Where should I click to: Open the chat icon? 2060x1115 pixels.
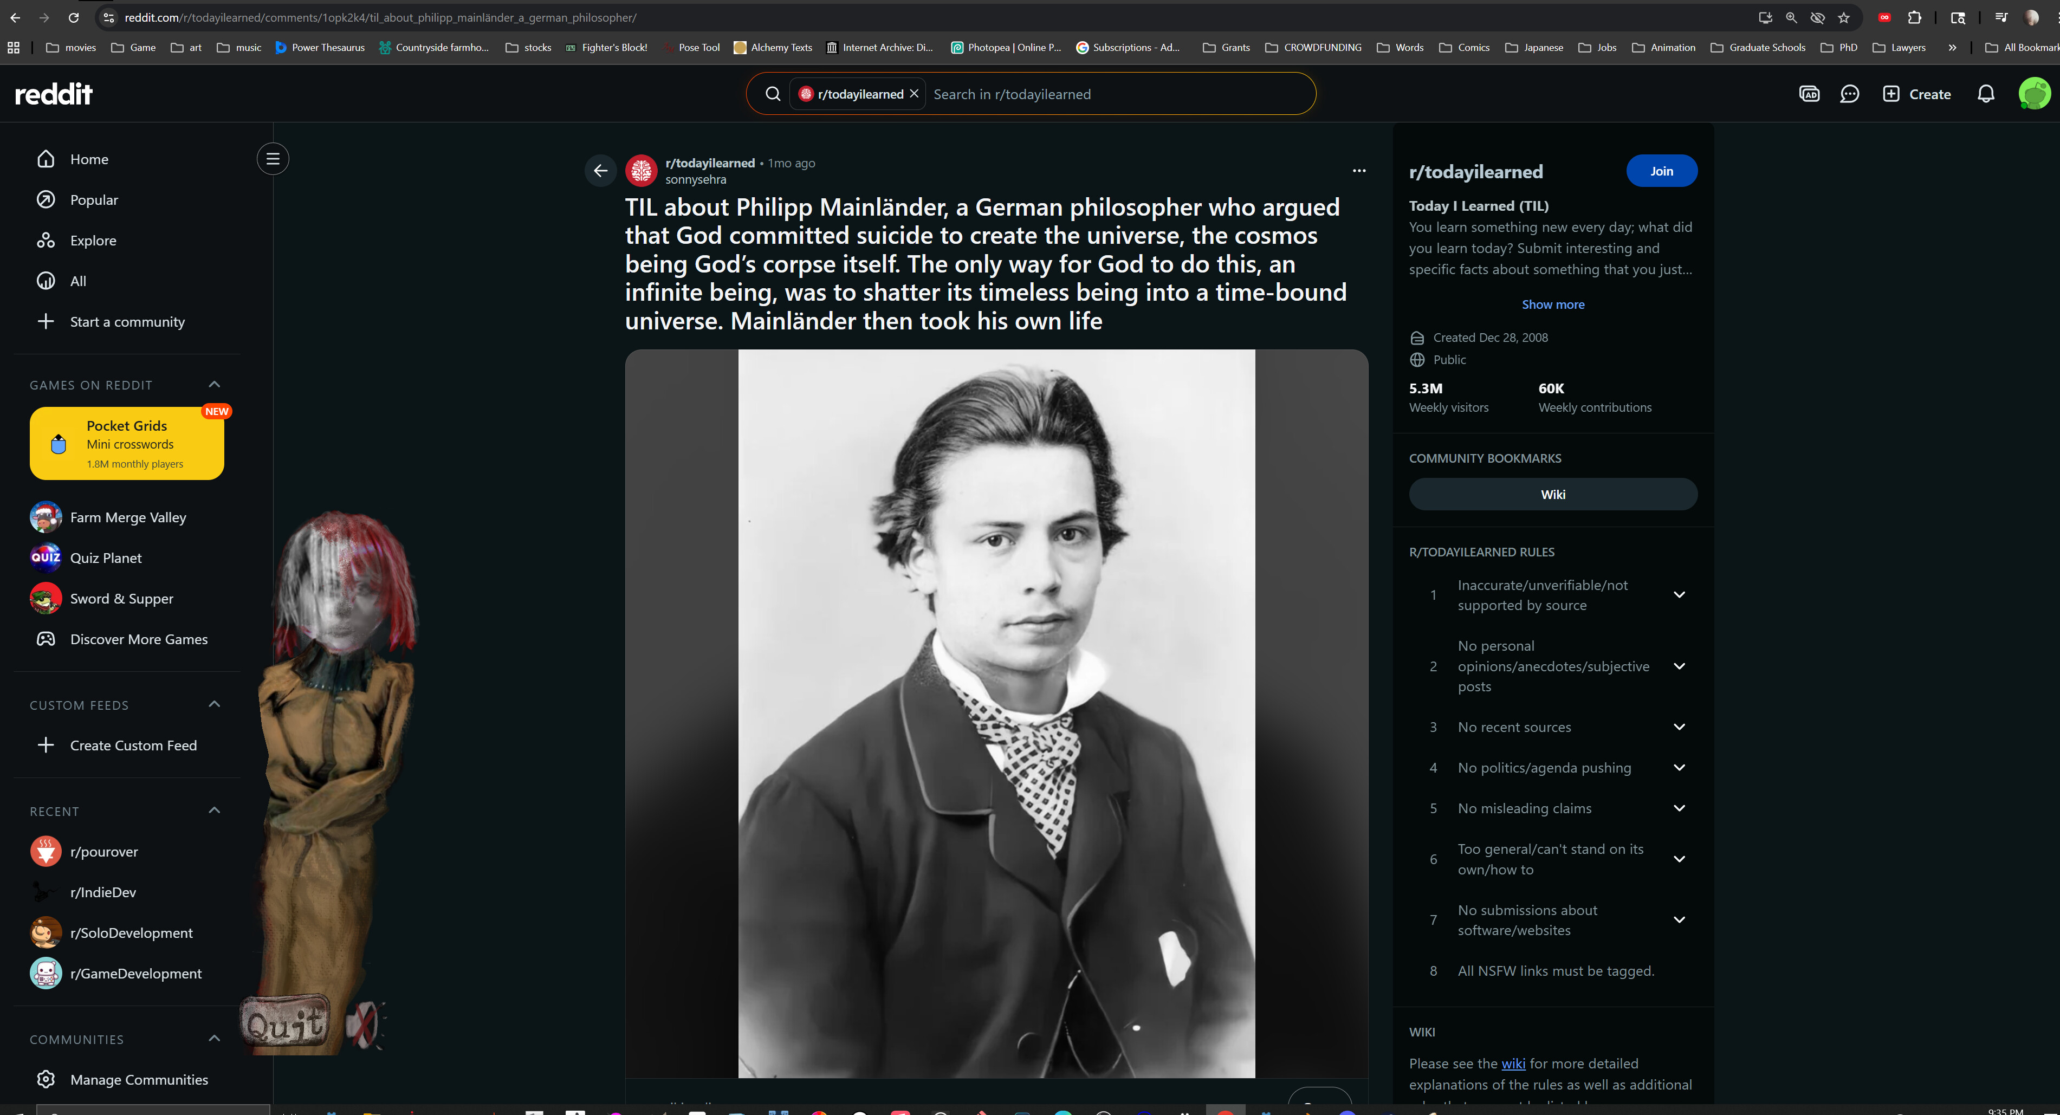point(1850,94)
